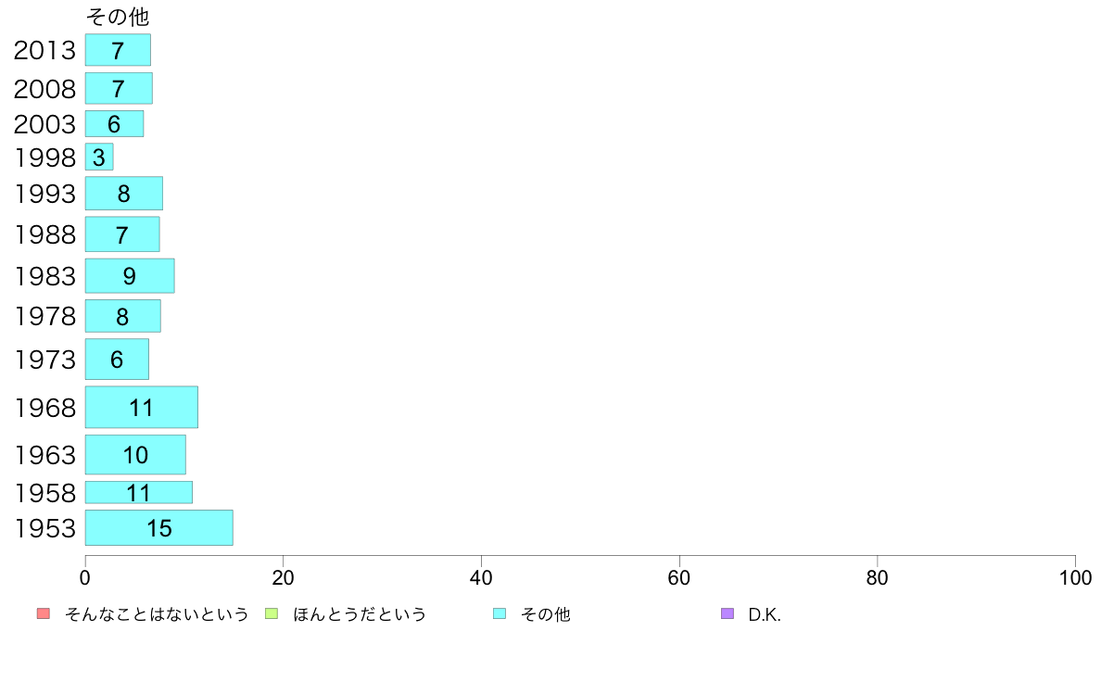This screenshot has width=1101, height=682.
Task: Click the そんなことはないという legend label
Action: [x=157, y=614]
